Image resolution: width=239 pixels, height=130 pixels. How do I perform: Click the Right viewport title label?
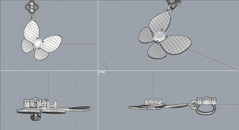[x=101, y=72]
